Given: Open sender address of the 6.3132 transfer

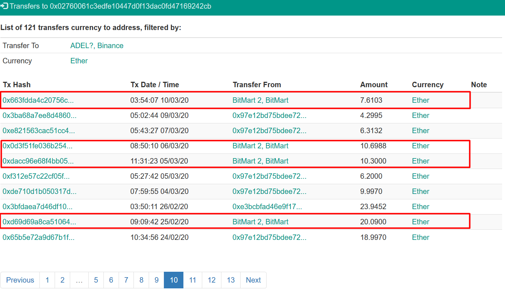Looking at the screenshot, I should 270,131.
